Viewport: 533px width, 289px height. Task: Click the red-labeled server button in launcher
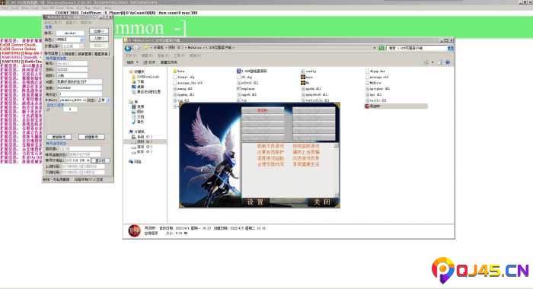tap(263, 111)
